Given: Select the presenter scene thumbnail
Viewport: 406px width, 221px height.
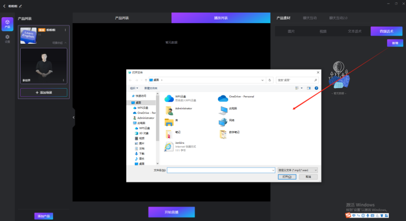Looking at the screenshot, I should pyautogui.click(x=44, y=66).
